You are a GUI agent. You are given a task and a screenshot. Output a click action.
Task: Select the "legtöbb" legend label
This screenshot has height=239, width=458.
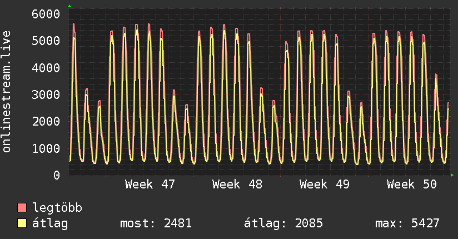click(x=58, y=208)
